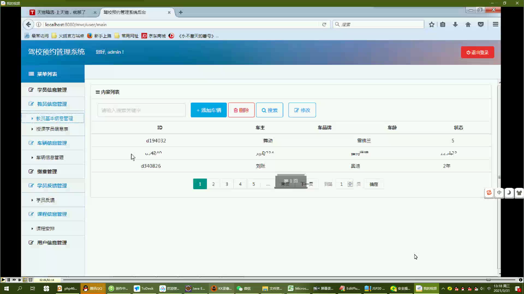Select table row d194032

tap(291, 141)
